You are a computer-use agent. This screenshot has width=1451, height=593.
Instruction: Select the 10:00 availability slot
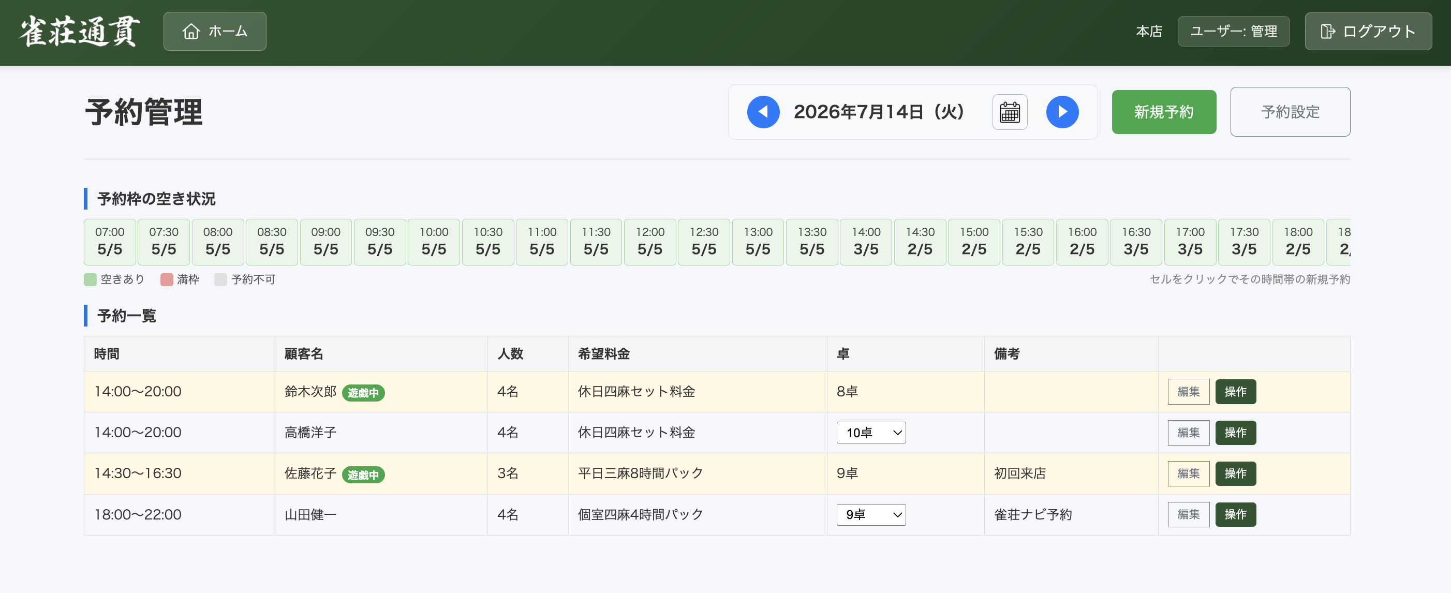pyautogui.click(x=434, y=242)
